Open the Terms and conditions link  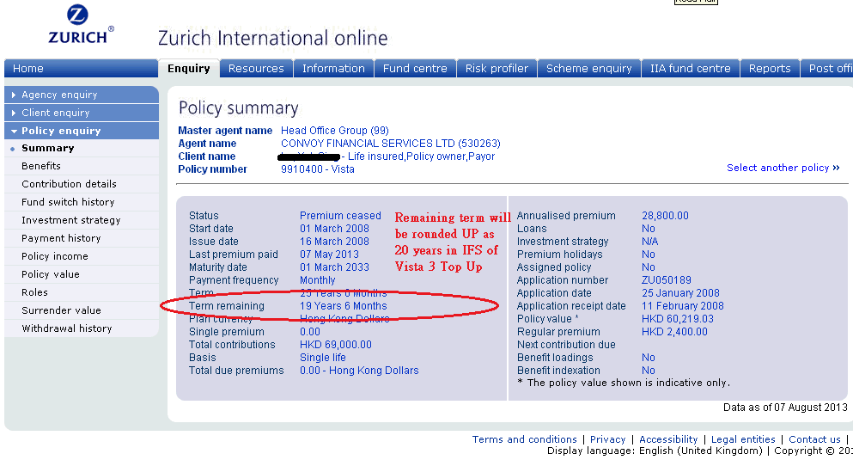click(x=524, y=439)
